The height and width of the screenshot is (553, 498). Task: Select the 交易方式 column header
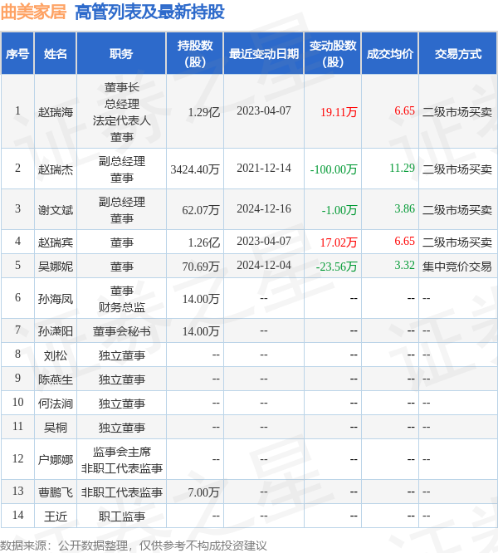click(458, 54)
